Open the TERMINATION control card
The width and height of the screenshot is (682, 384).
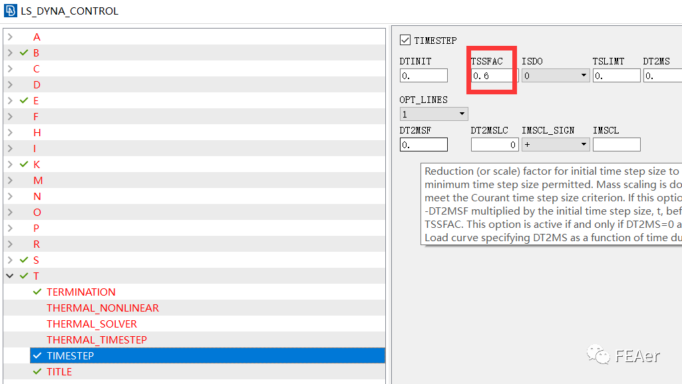coord(81,292)
